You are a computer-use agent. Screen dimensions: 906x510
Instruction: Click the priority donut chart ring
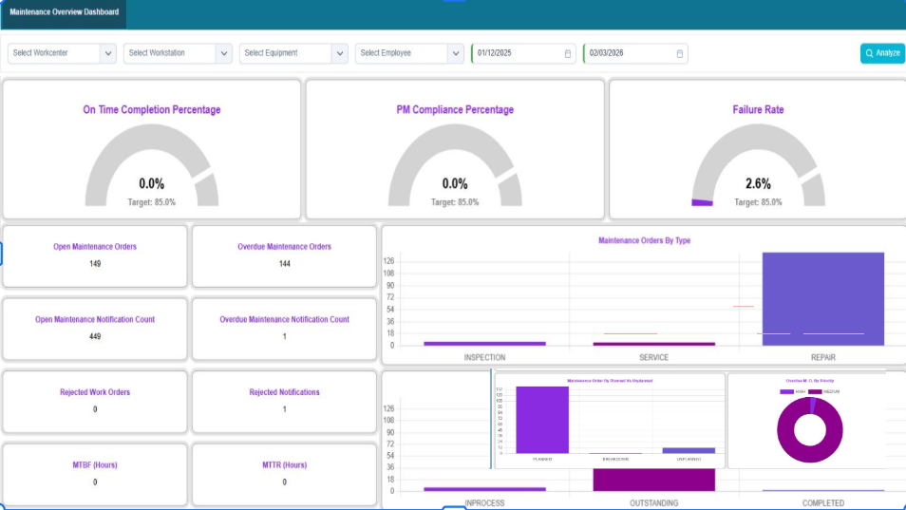[x=786, y=430]
